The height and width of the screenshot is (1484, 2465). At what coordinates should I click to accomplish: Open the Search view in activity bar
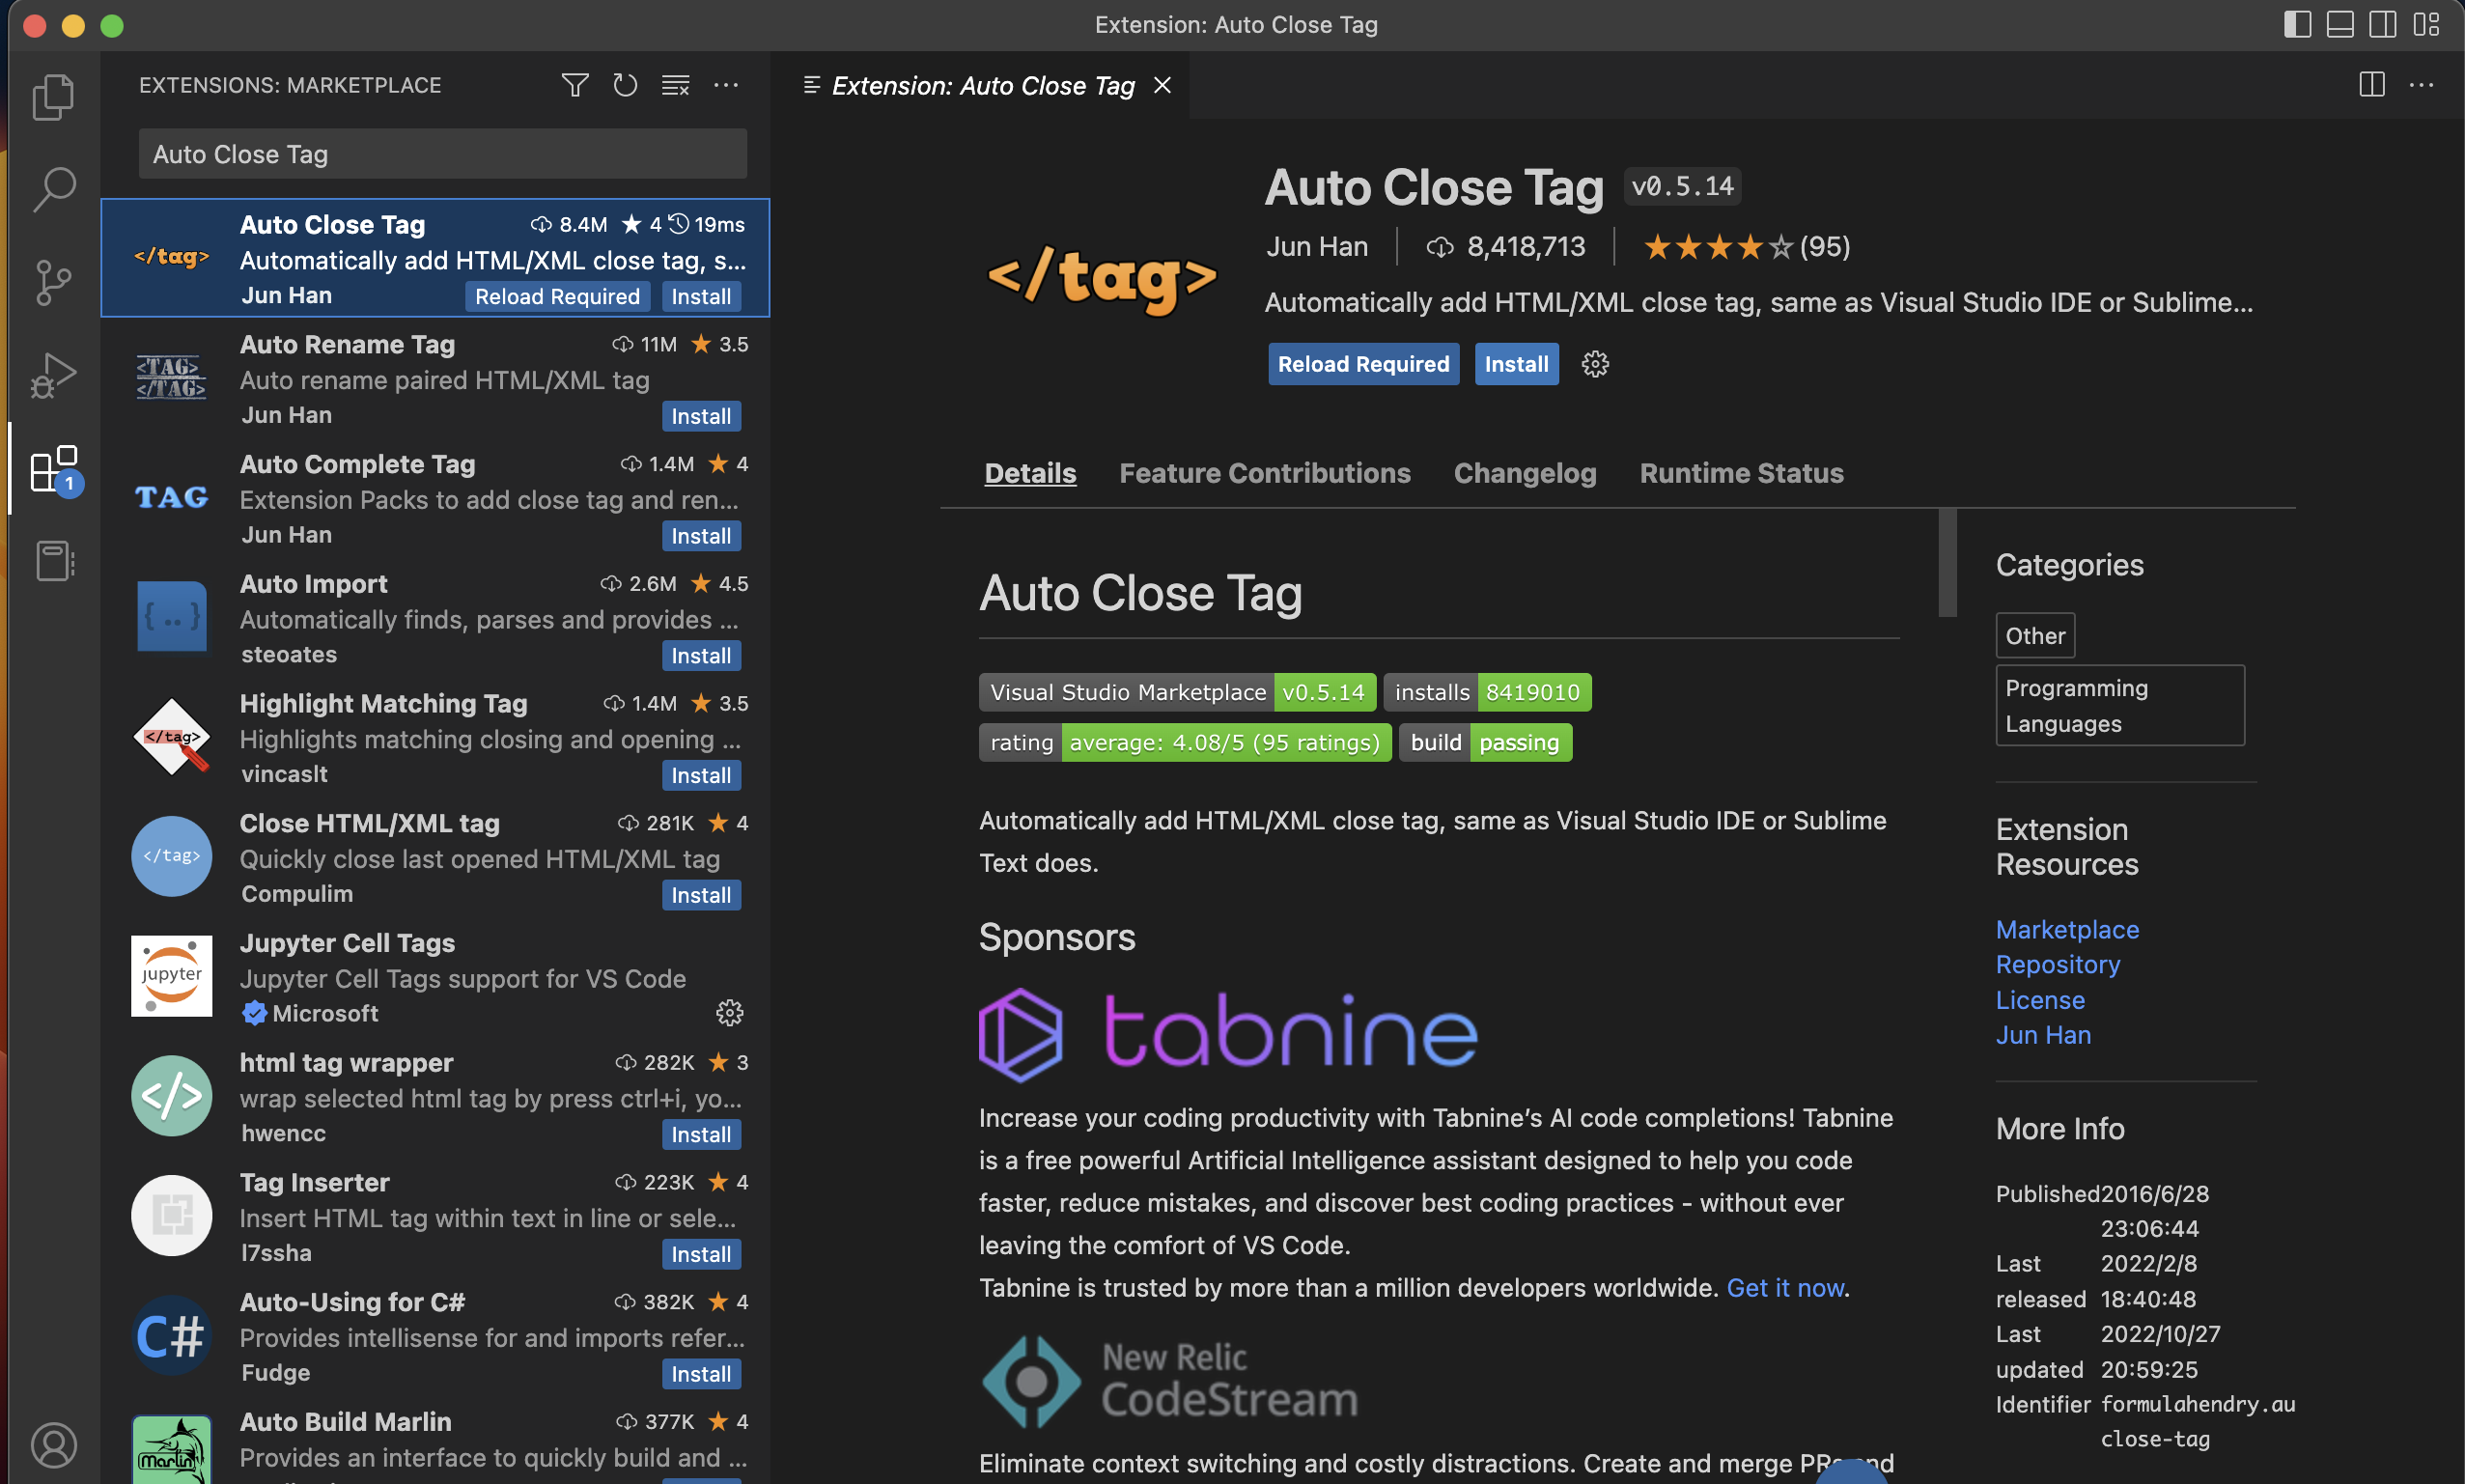click(x=54, y=189)
